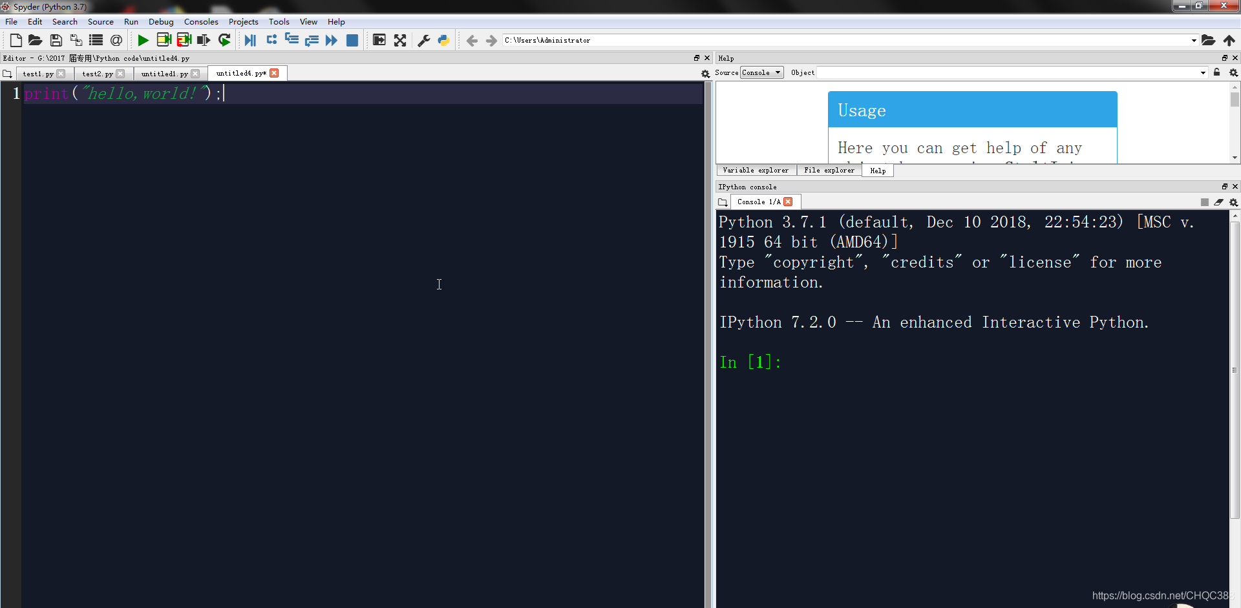Image resolution: width=1241 pixels, height=608 pixels.
Task: Toggle fullscreen mode with the crossed-arrows icon
Action: (x=400, y=40)
